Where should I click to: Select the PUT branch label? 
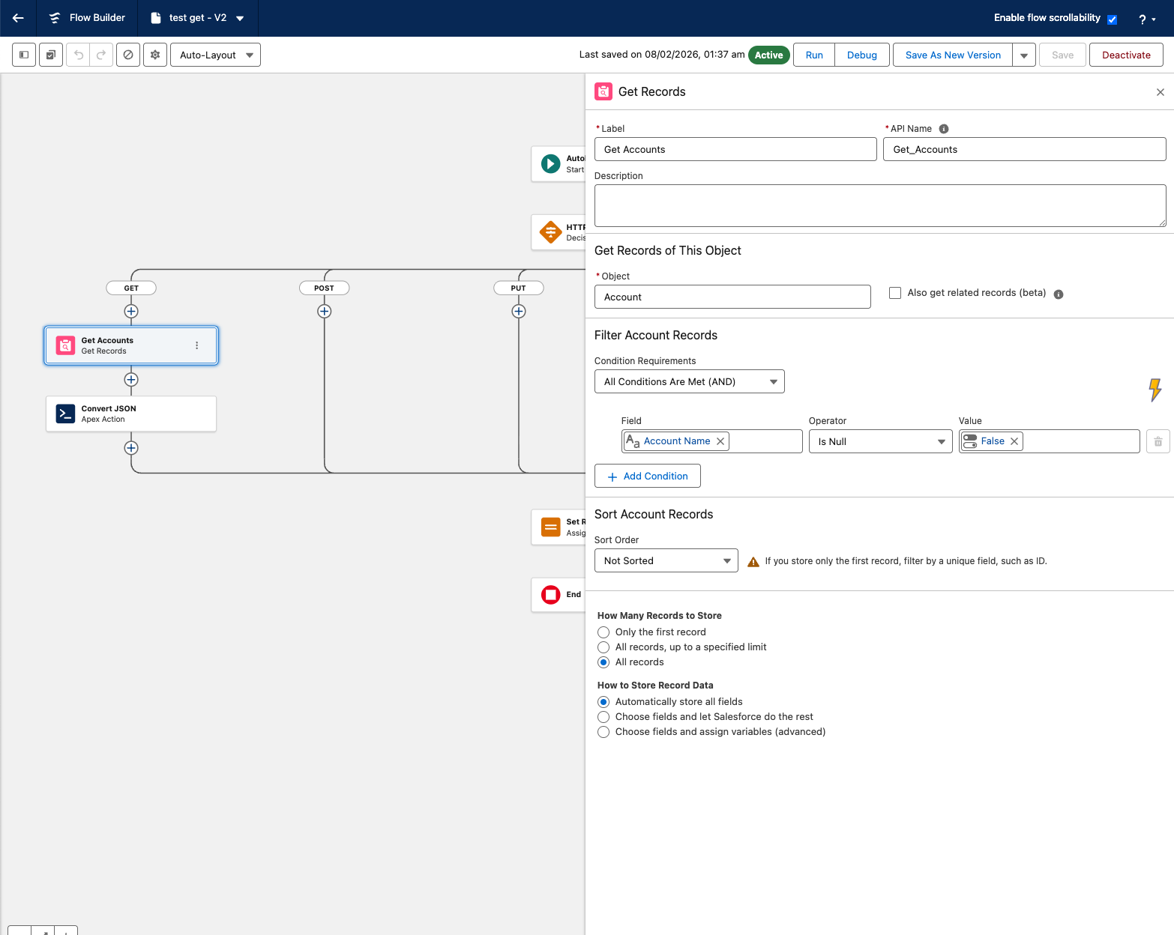tap(519, 288)
